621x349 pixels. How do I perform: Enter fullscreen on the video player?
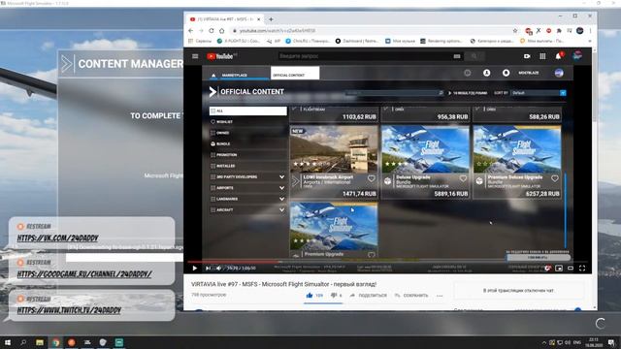click(x=582, y=268)
